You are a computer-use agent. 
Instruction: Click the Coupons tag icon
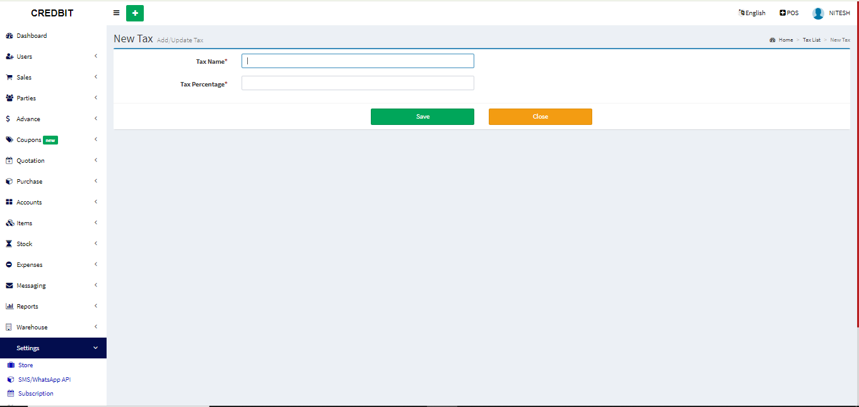9,140
